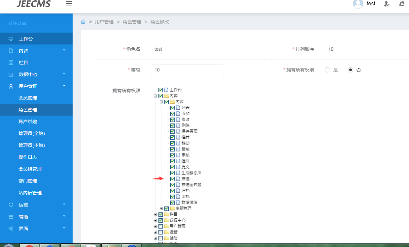
Task: Click the 工作台 monitor icon in sidebar
Action: 11,39
